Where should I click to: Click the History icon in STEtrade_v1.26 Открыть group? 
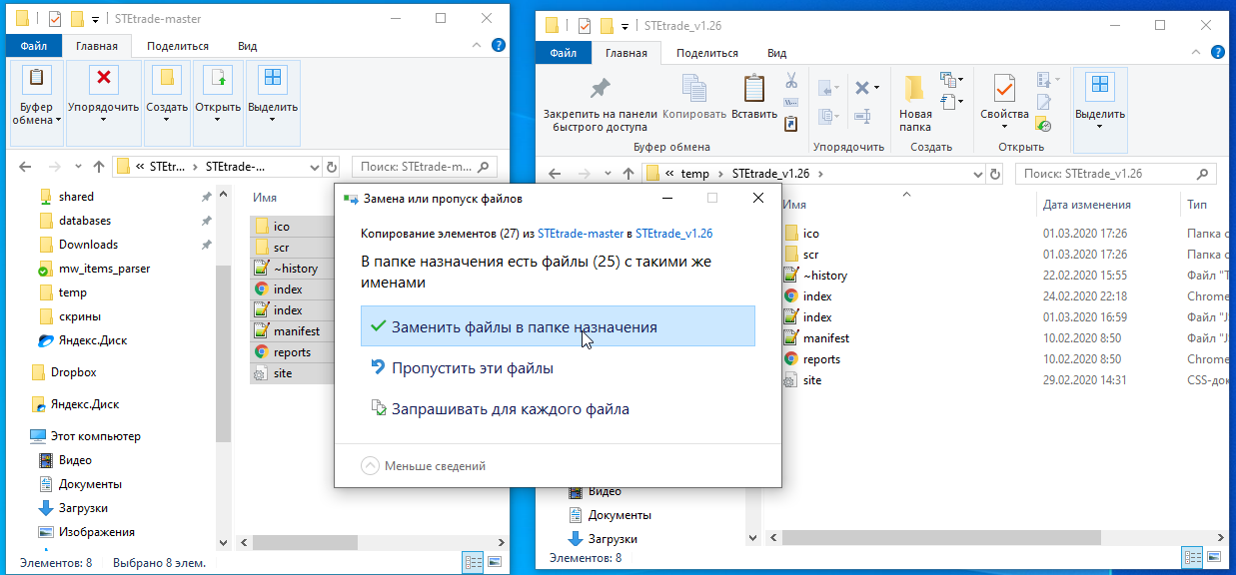pyautogui.click(x=1043, y=125)
